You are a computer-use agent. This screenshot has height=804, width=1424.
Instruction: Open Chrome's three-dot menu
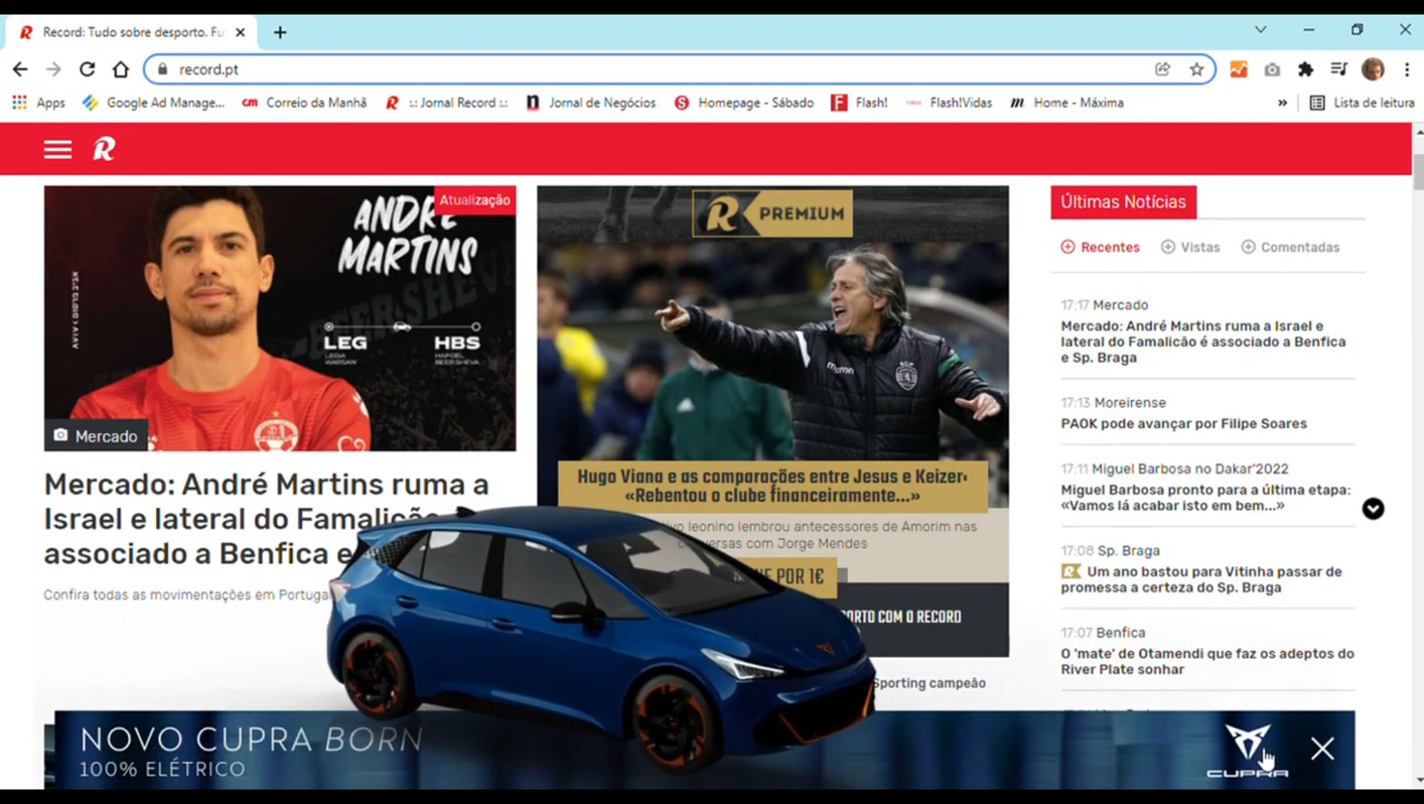point(1407,69)
